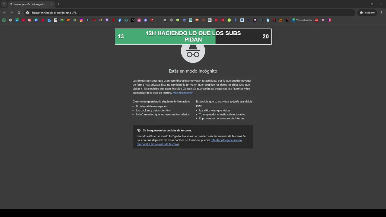The image size is (386, 217).
Task: Open the Notion bookmark
Action: point(191,20)
